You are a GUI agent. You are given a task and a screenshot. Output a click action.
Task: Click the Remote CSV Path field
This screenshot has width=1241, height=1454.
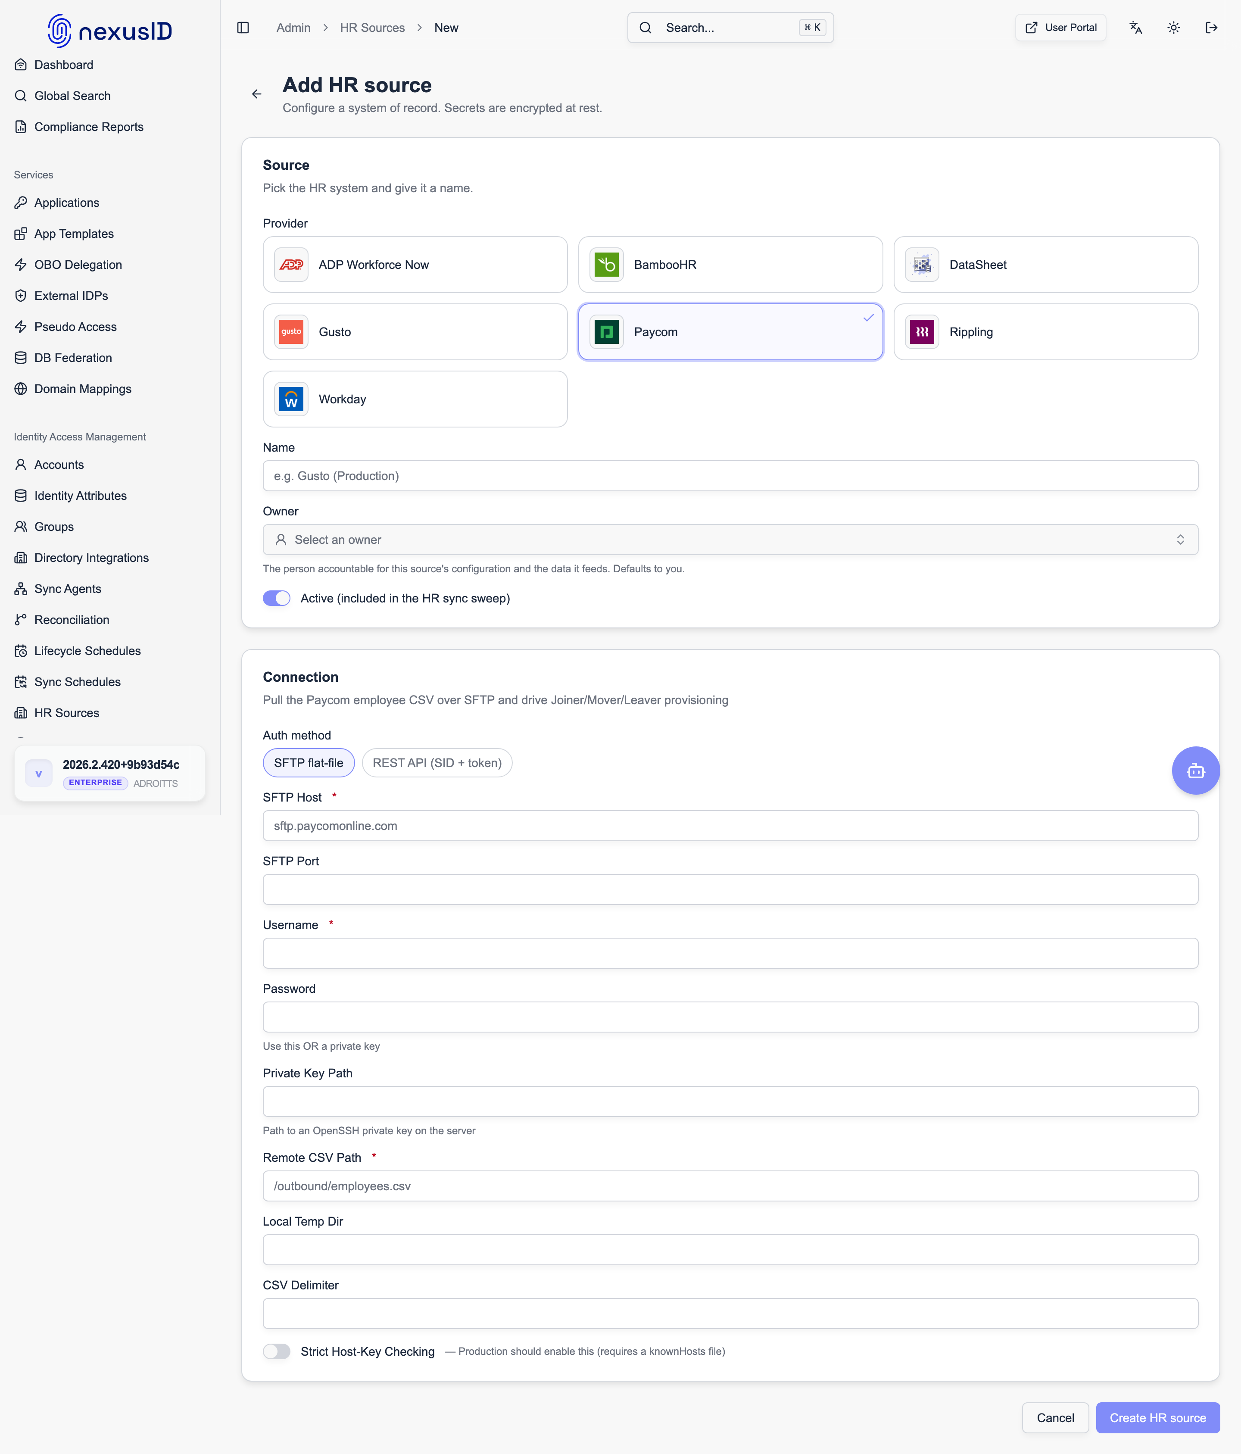click(730, 1186)
